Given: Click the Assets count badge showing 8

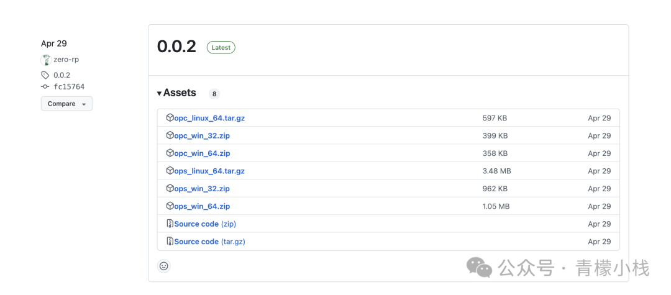Looking at the screenshot, I should (x=214, y=94).
